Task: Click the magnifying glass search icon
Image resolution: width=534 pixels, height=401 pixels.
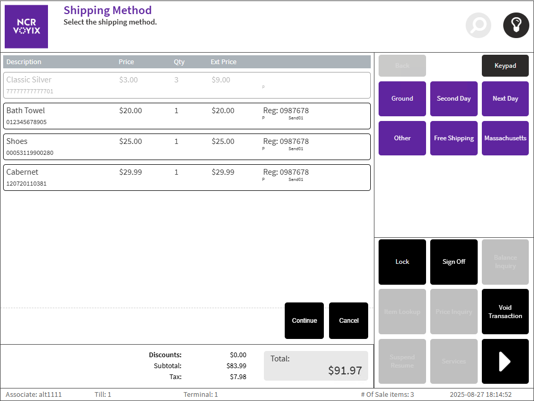Action: pyautogui.click(x=478, y=25)
